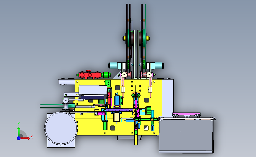Select the green cylinder beside the red clamp
Image resolution: width=256 pixels, height=157 pixels.
pyautogui.click(x=106, y=75)
